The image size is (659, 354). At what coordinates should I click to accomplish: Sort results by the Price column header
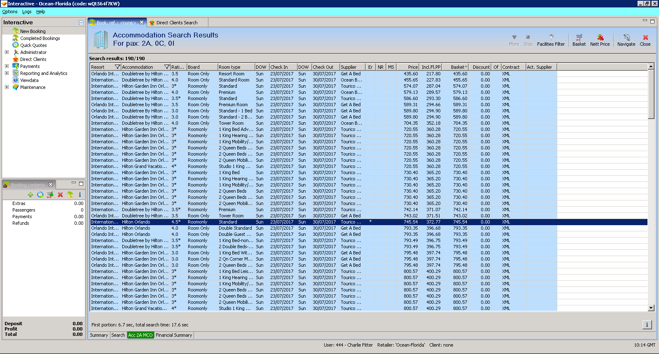[408, 67]
